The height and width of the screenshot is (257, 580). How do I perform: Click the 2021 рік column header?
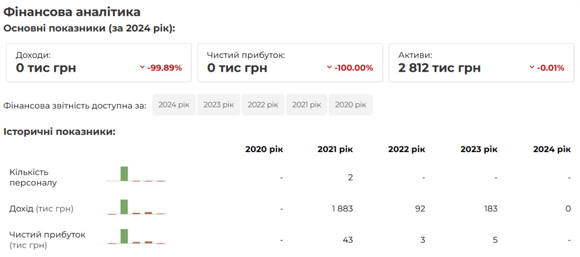point(335,149)
